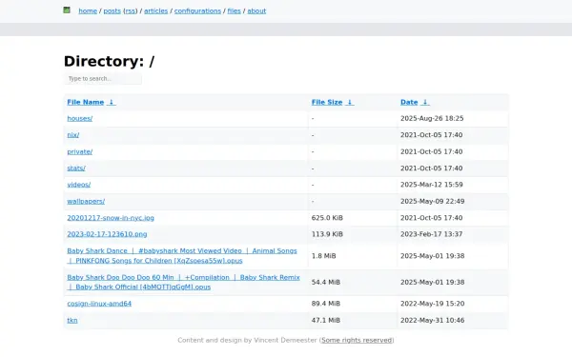572x357 pixels.
Task: Open the nix/ directory
Action: (73, 135)
